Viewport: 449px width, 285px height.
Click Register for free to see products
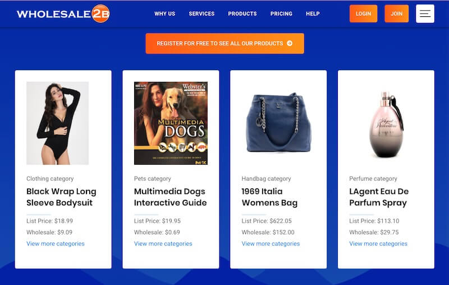225,44
